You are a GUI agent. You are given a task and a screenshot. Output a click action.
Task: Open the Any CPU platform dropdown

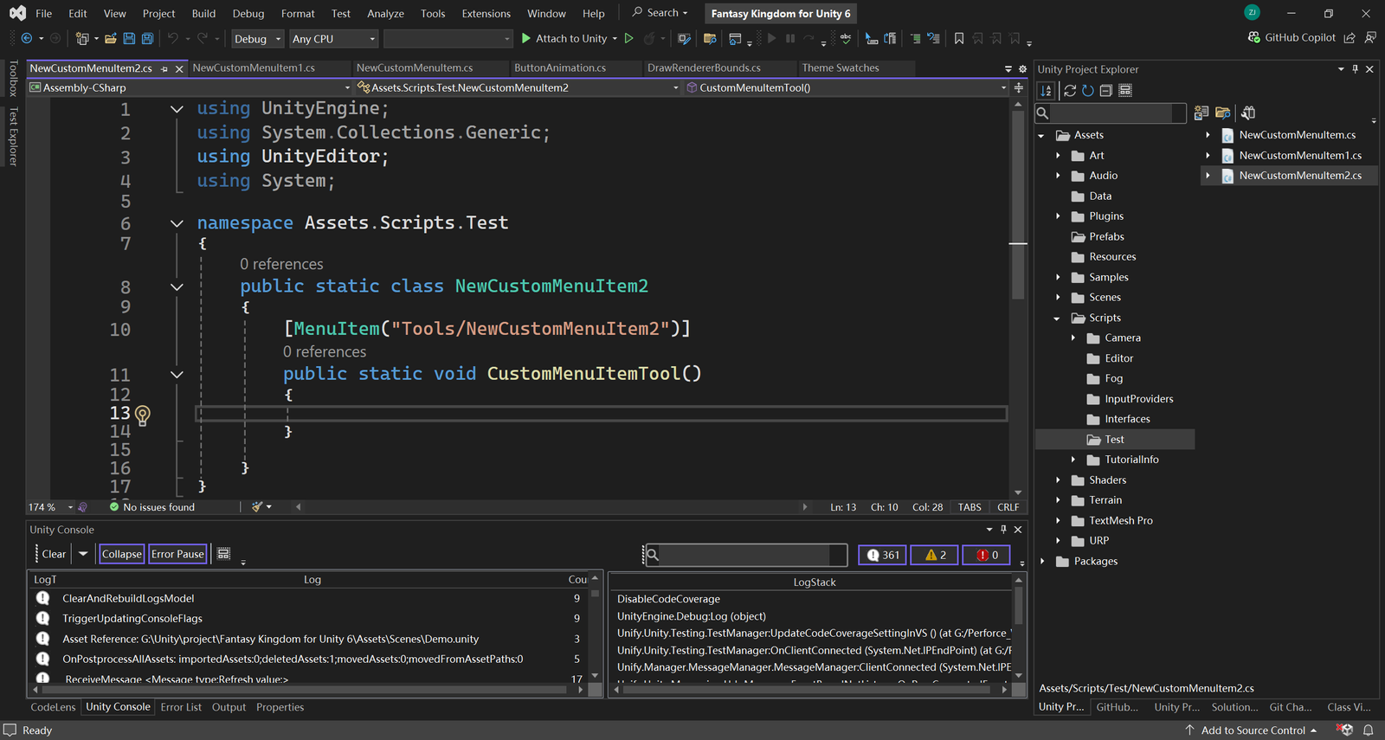click(333, 39)
